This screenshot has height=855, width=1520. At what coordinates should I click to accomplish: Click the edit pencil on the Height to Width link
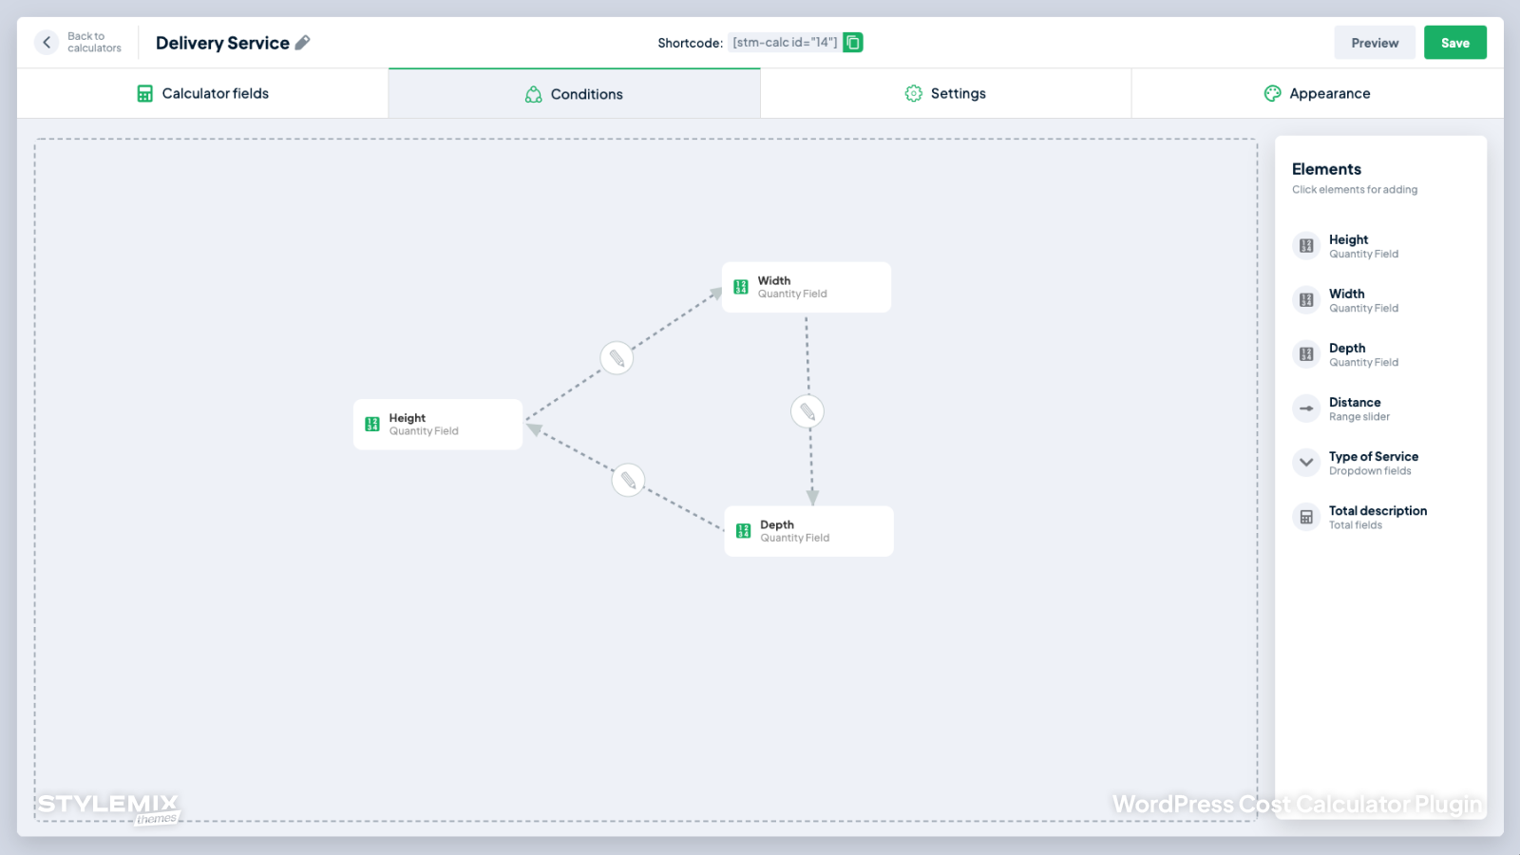[x=617, y=358]
